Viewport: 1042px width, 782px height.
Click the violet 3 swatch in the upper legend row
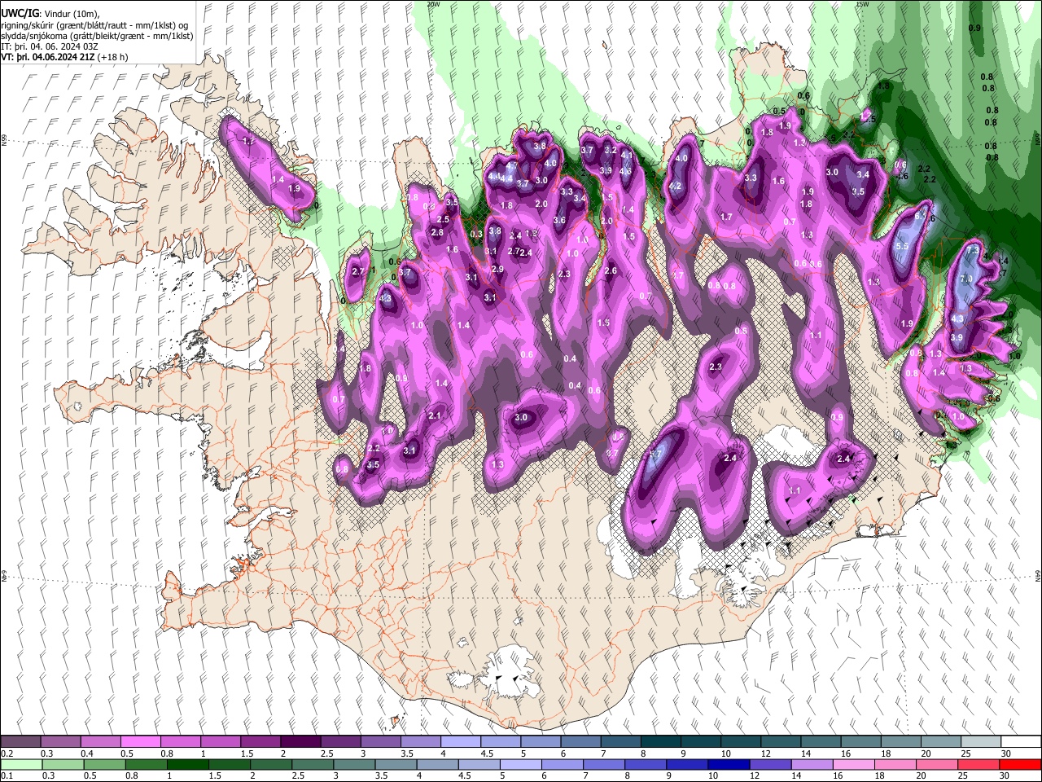tap(381, 742)
